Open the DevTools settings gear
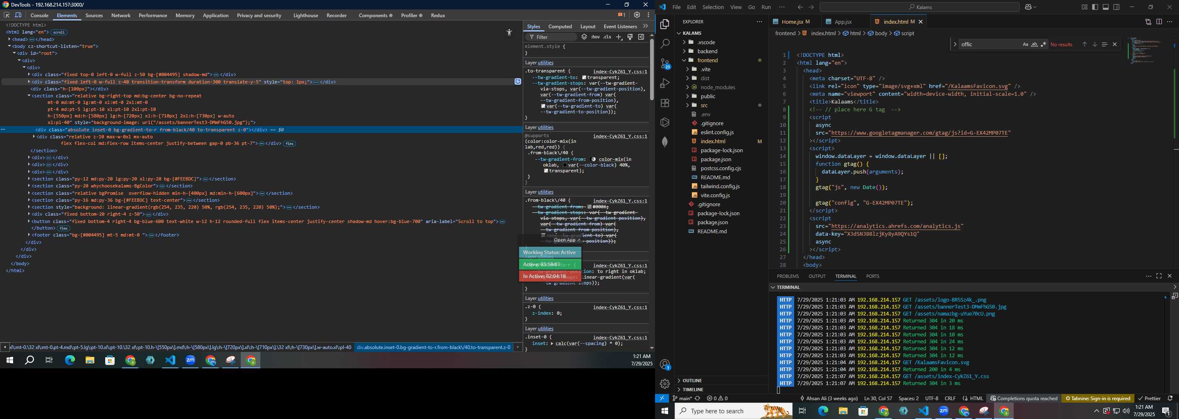This screenshot has width=1179, height=419. click(637, 15)
